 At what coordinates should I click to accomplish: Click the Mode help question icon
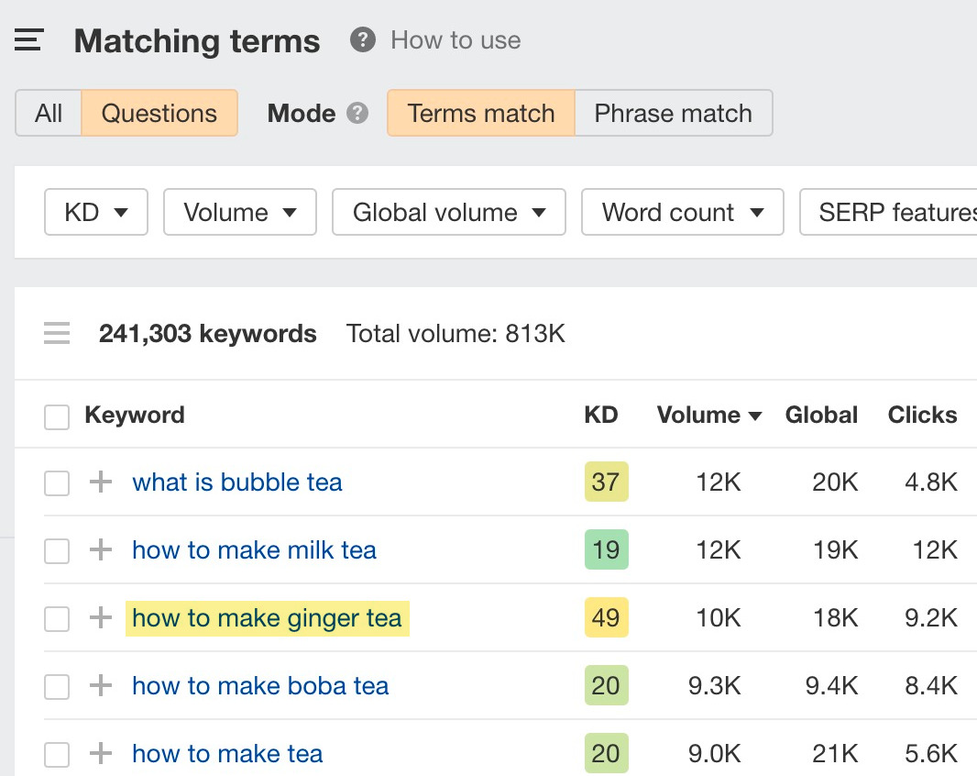click(357, 113)
